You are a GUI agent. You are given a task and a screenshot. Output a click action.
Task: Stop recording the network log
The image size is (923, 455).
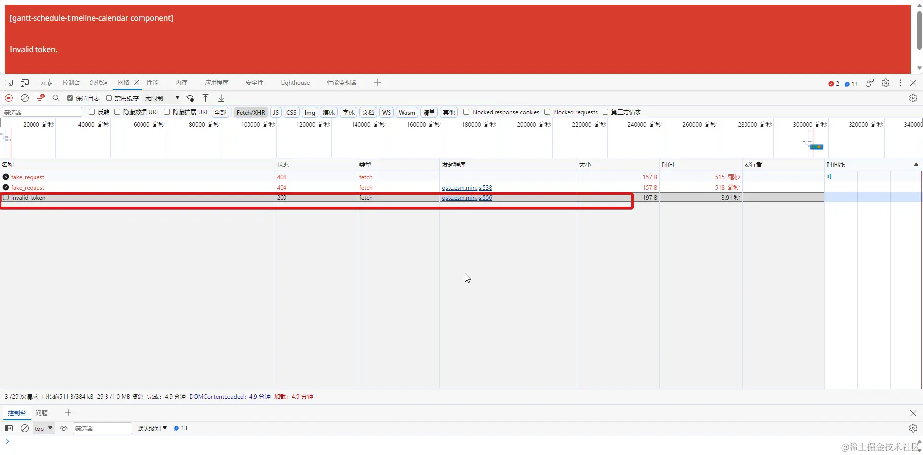click(9, 98)
